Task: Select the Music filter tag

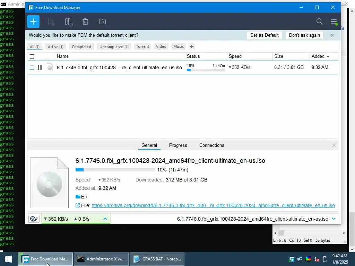Action: click(x=179, y=47)
